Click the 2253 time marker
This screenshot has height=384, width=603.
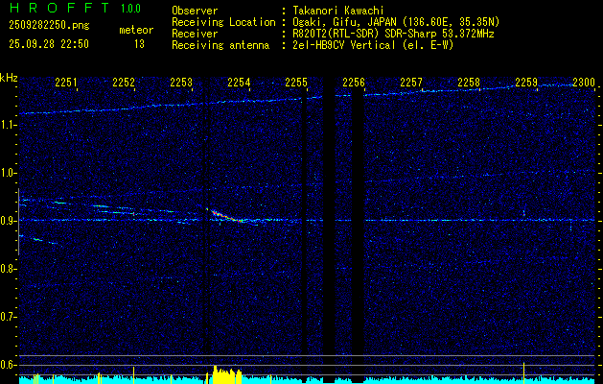tap(181, 83)
